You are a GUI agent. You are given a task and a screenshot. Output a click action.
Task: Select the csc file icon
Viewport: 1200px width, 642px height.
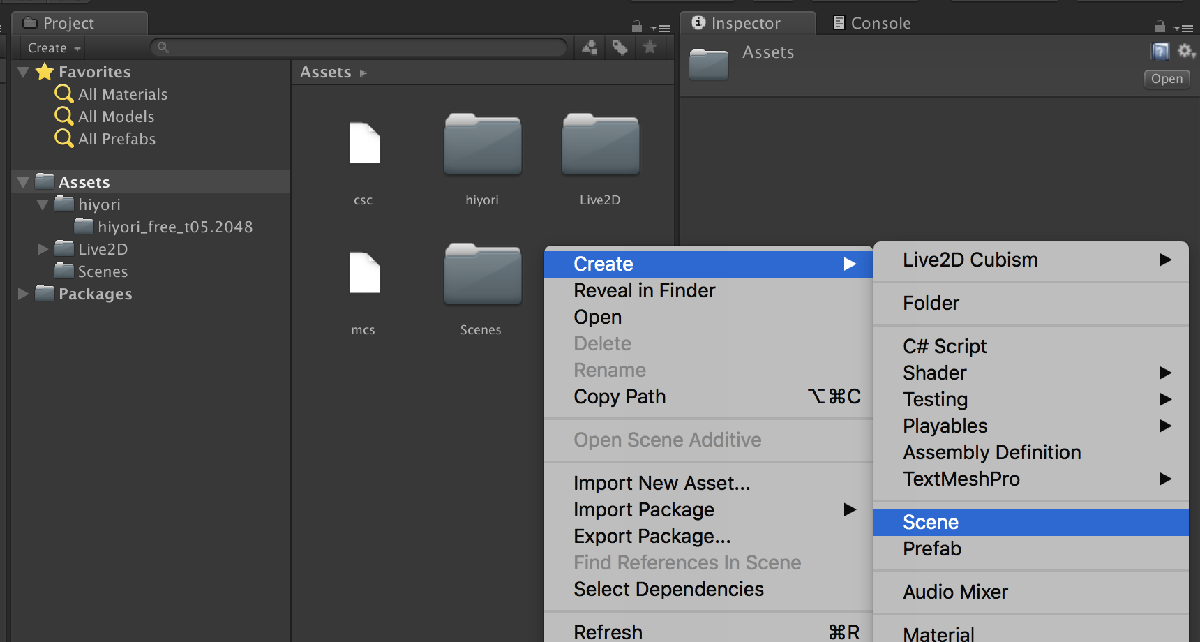click(364, 144)
